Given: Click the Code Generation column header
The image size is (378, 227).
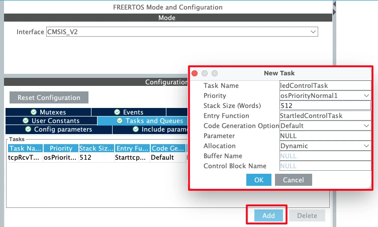Looking at the screenshot, I should (168, 148).
